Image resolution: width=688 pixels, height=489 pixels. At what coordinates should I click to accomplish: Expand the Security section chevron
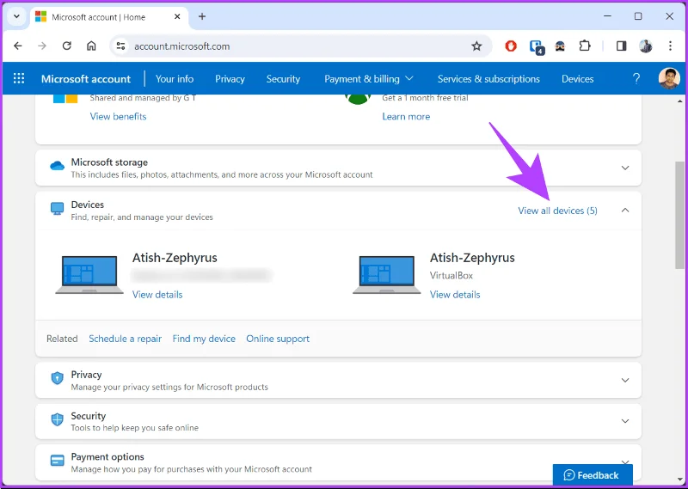[x=625, y=421]
